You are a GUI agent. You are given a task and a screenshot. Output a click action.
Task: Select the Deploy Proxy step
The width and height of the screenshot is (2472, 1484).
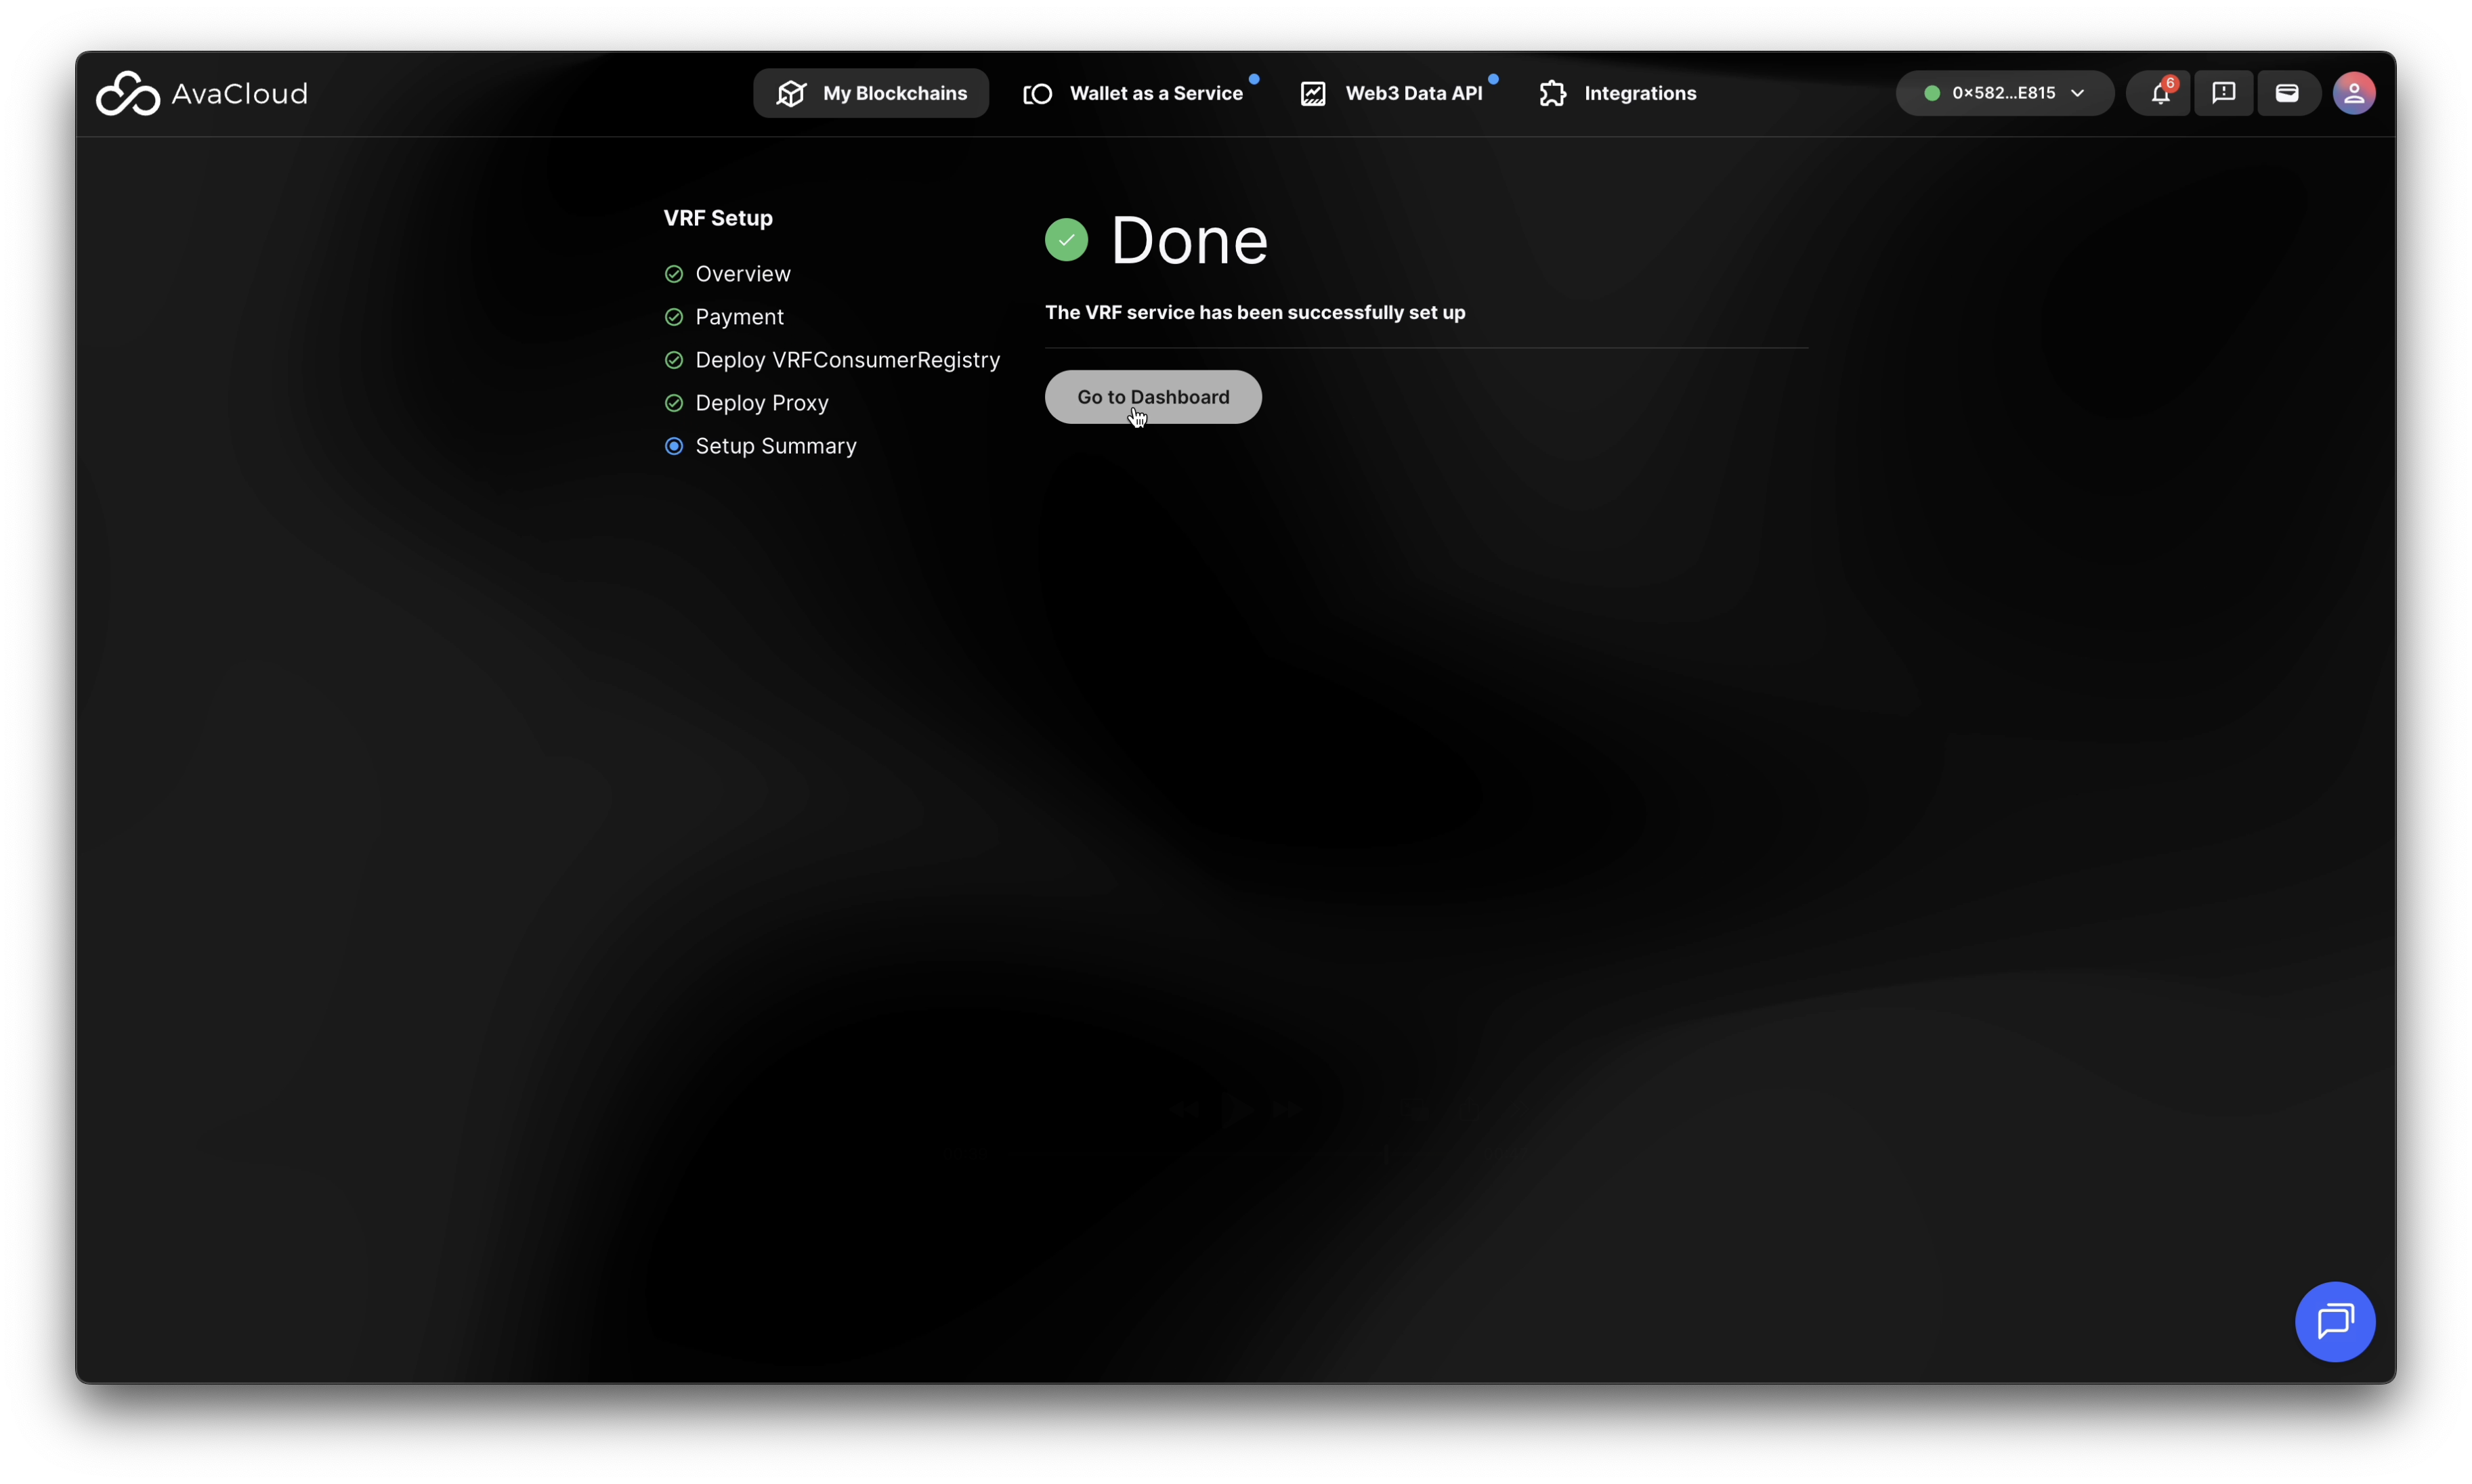(x=761, y=403)
